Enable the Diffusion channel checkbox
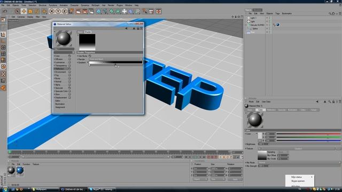The height and width of the screenshot is (192, 342). 69,59
